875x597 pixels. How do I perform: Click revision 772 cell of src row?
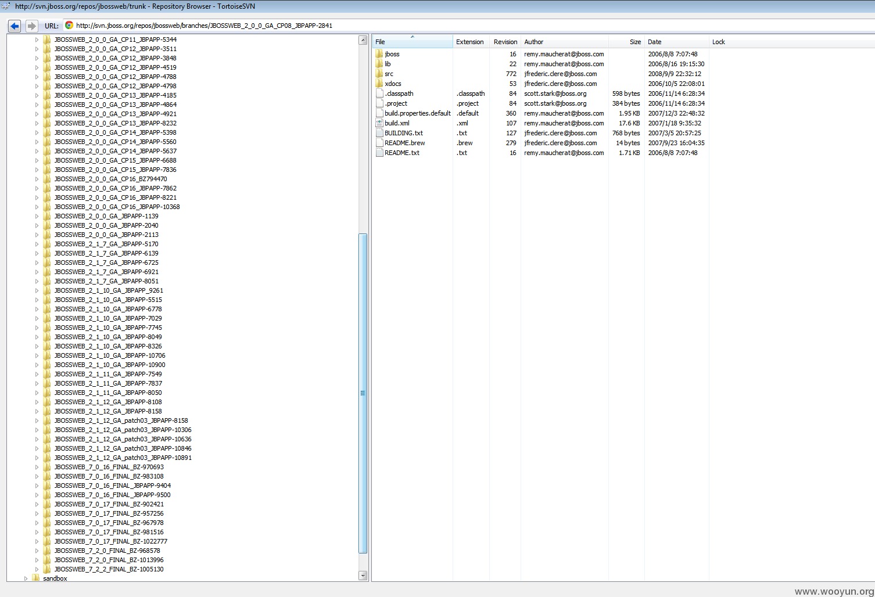(511, 74)
